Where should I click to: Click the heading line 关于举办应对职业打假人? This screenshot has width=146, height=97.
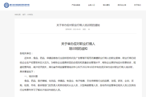click(78, 44)
